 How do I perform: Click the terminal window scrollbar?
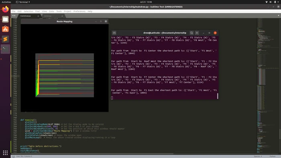click(x=218, y=96)
